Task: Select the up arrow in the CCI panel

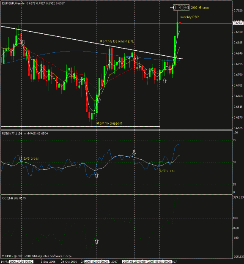Action: 96,241
